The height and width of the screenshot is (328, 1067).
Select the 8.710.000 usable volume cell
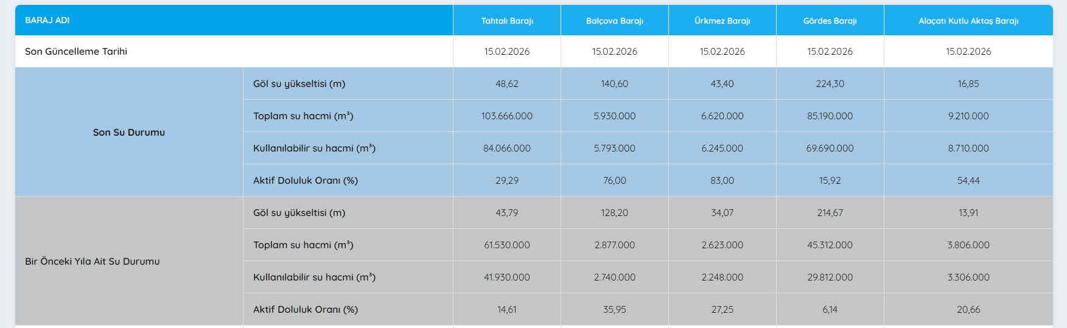pos(968,148)
